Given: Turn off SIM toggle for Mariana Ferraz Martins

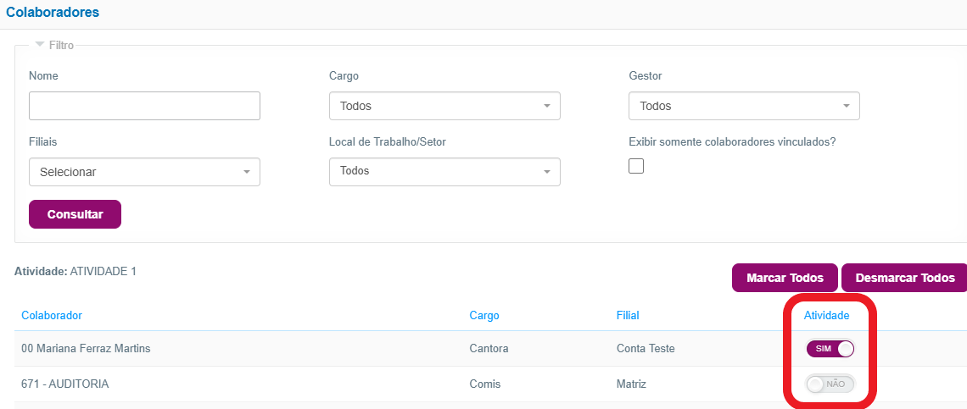Looking at the screenshot, I should [x=830, y=349].
